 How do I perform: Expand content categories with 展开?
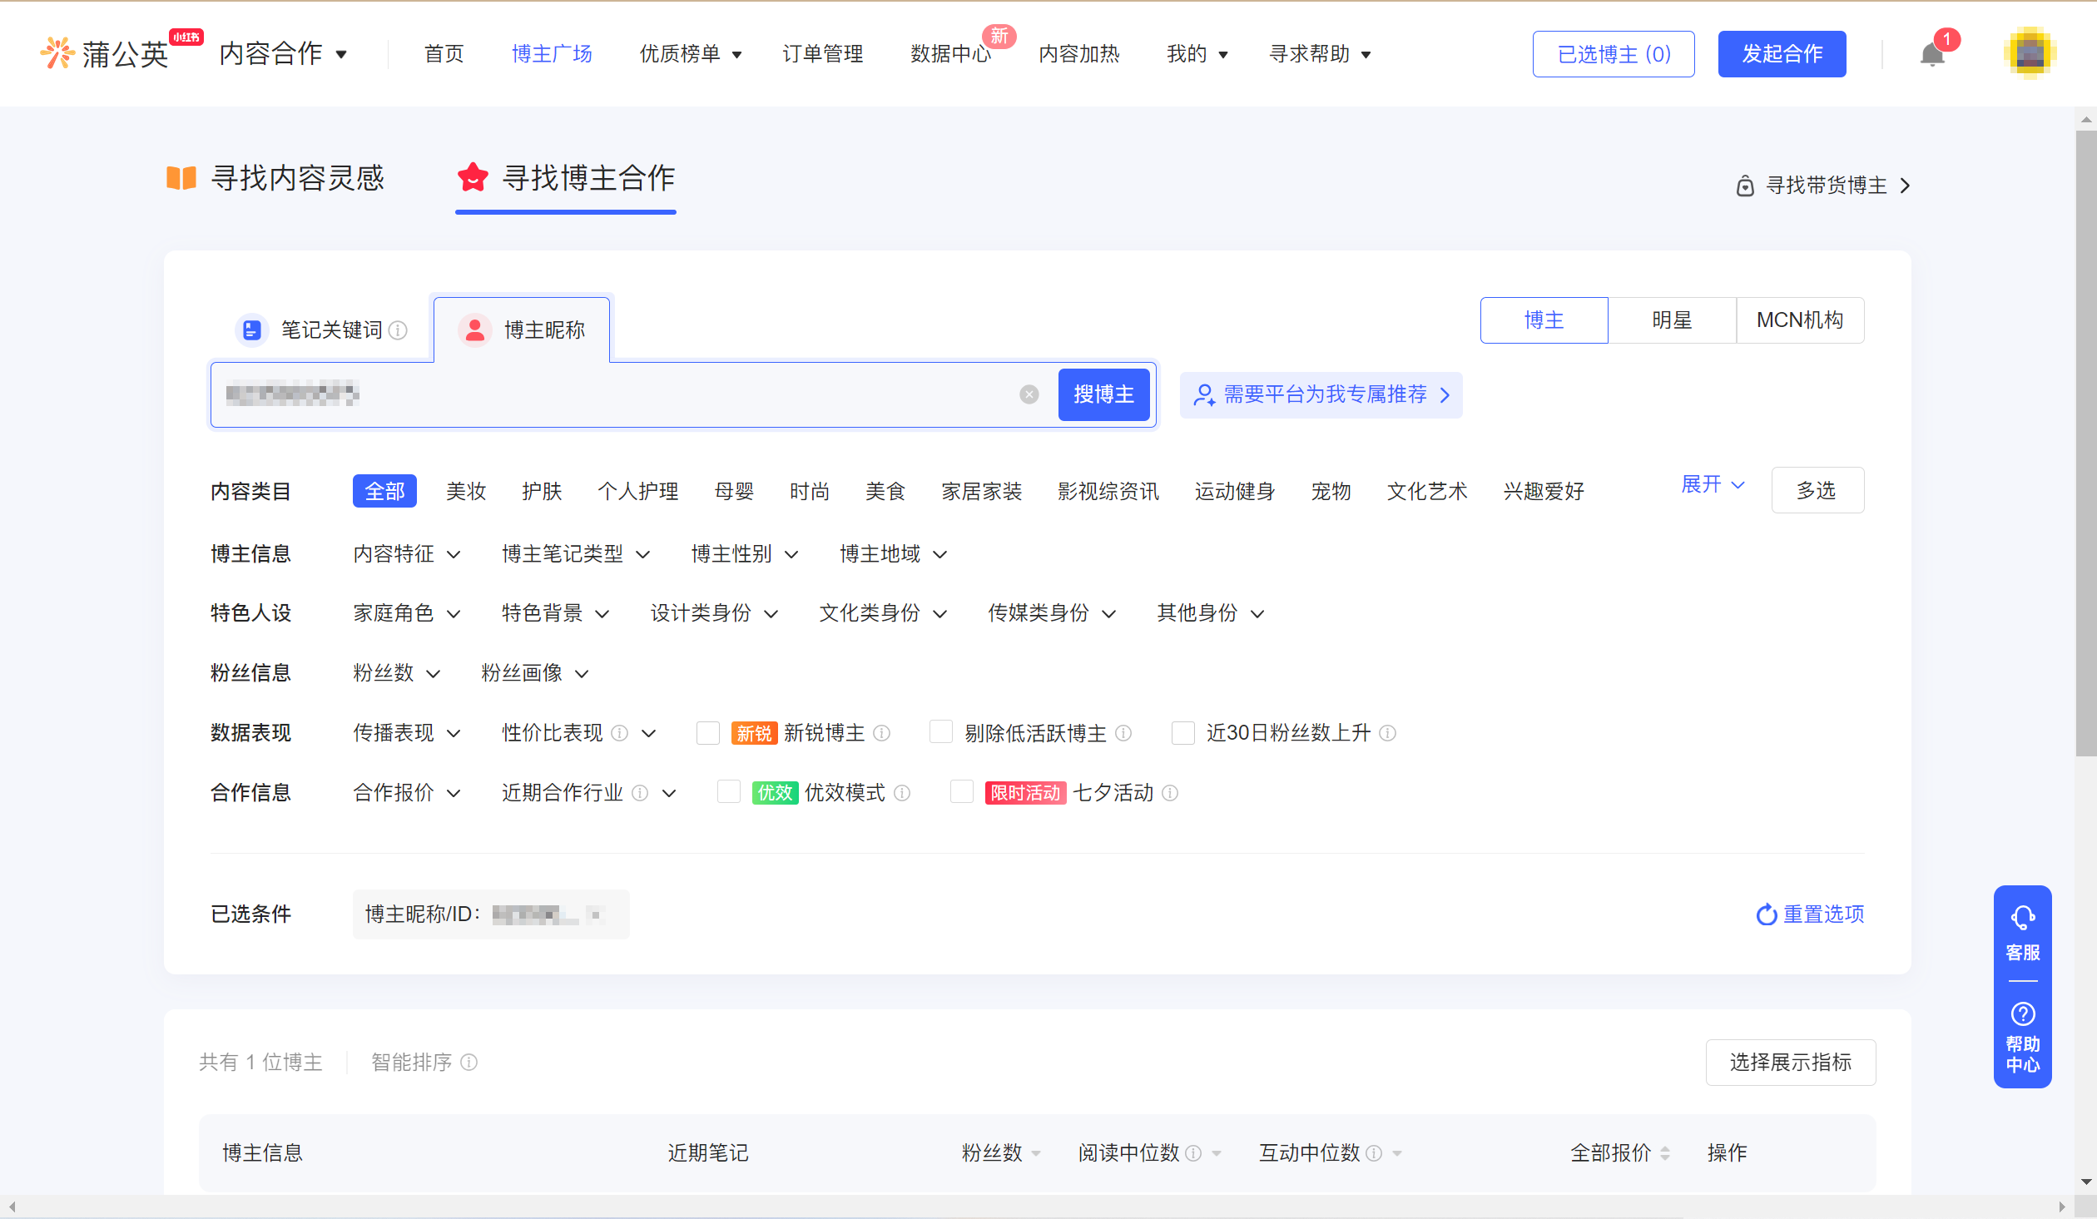coord(1712,485)
